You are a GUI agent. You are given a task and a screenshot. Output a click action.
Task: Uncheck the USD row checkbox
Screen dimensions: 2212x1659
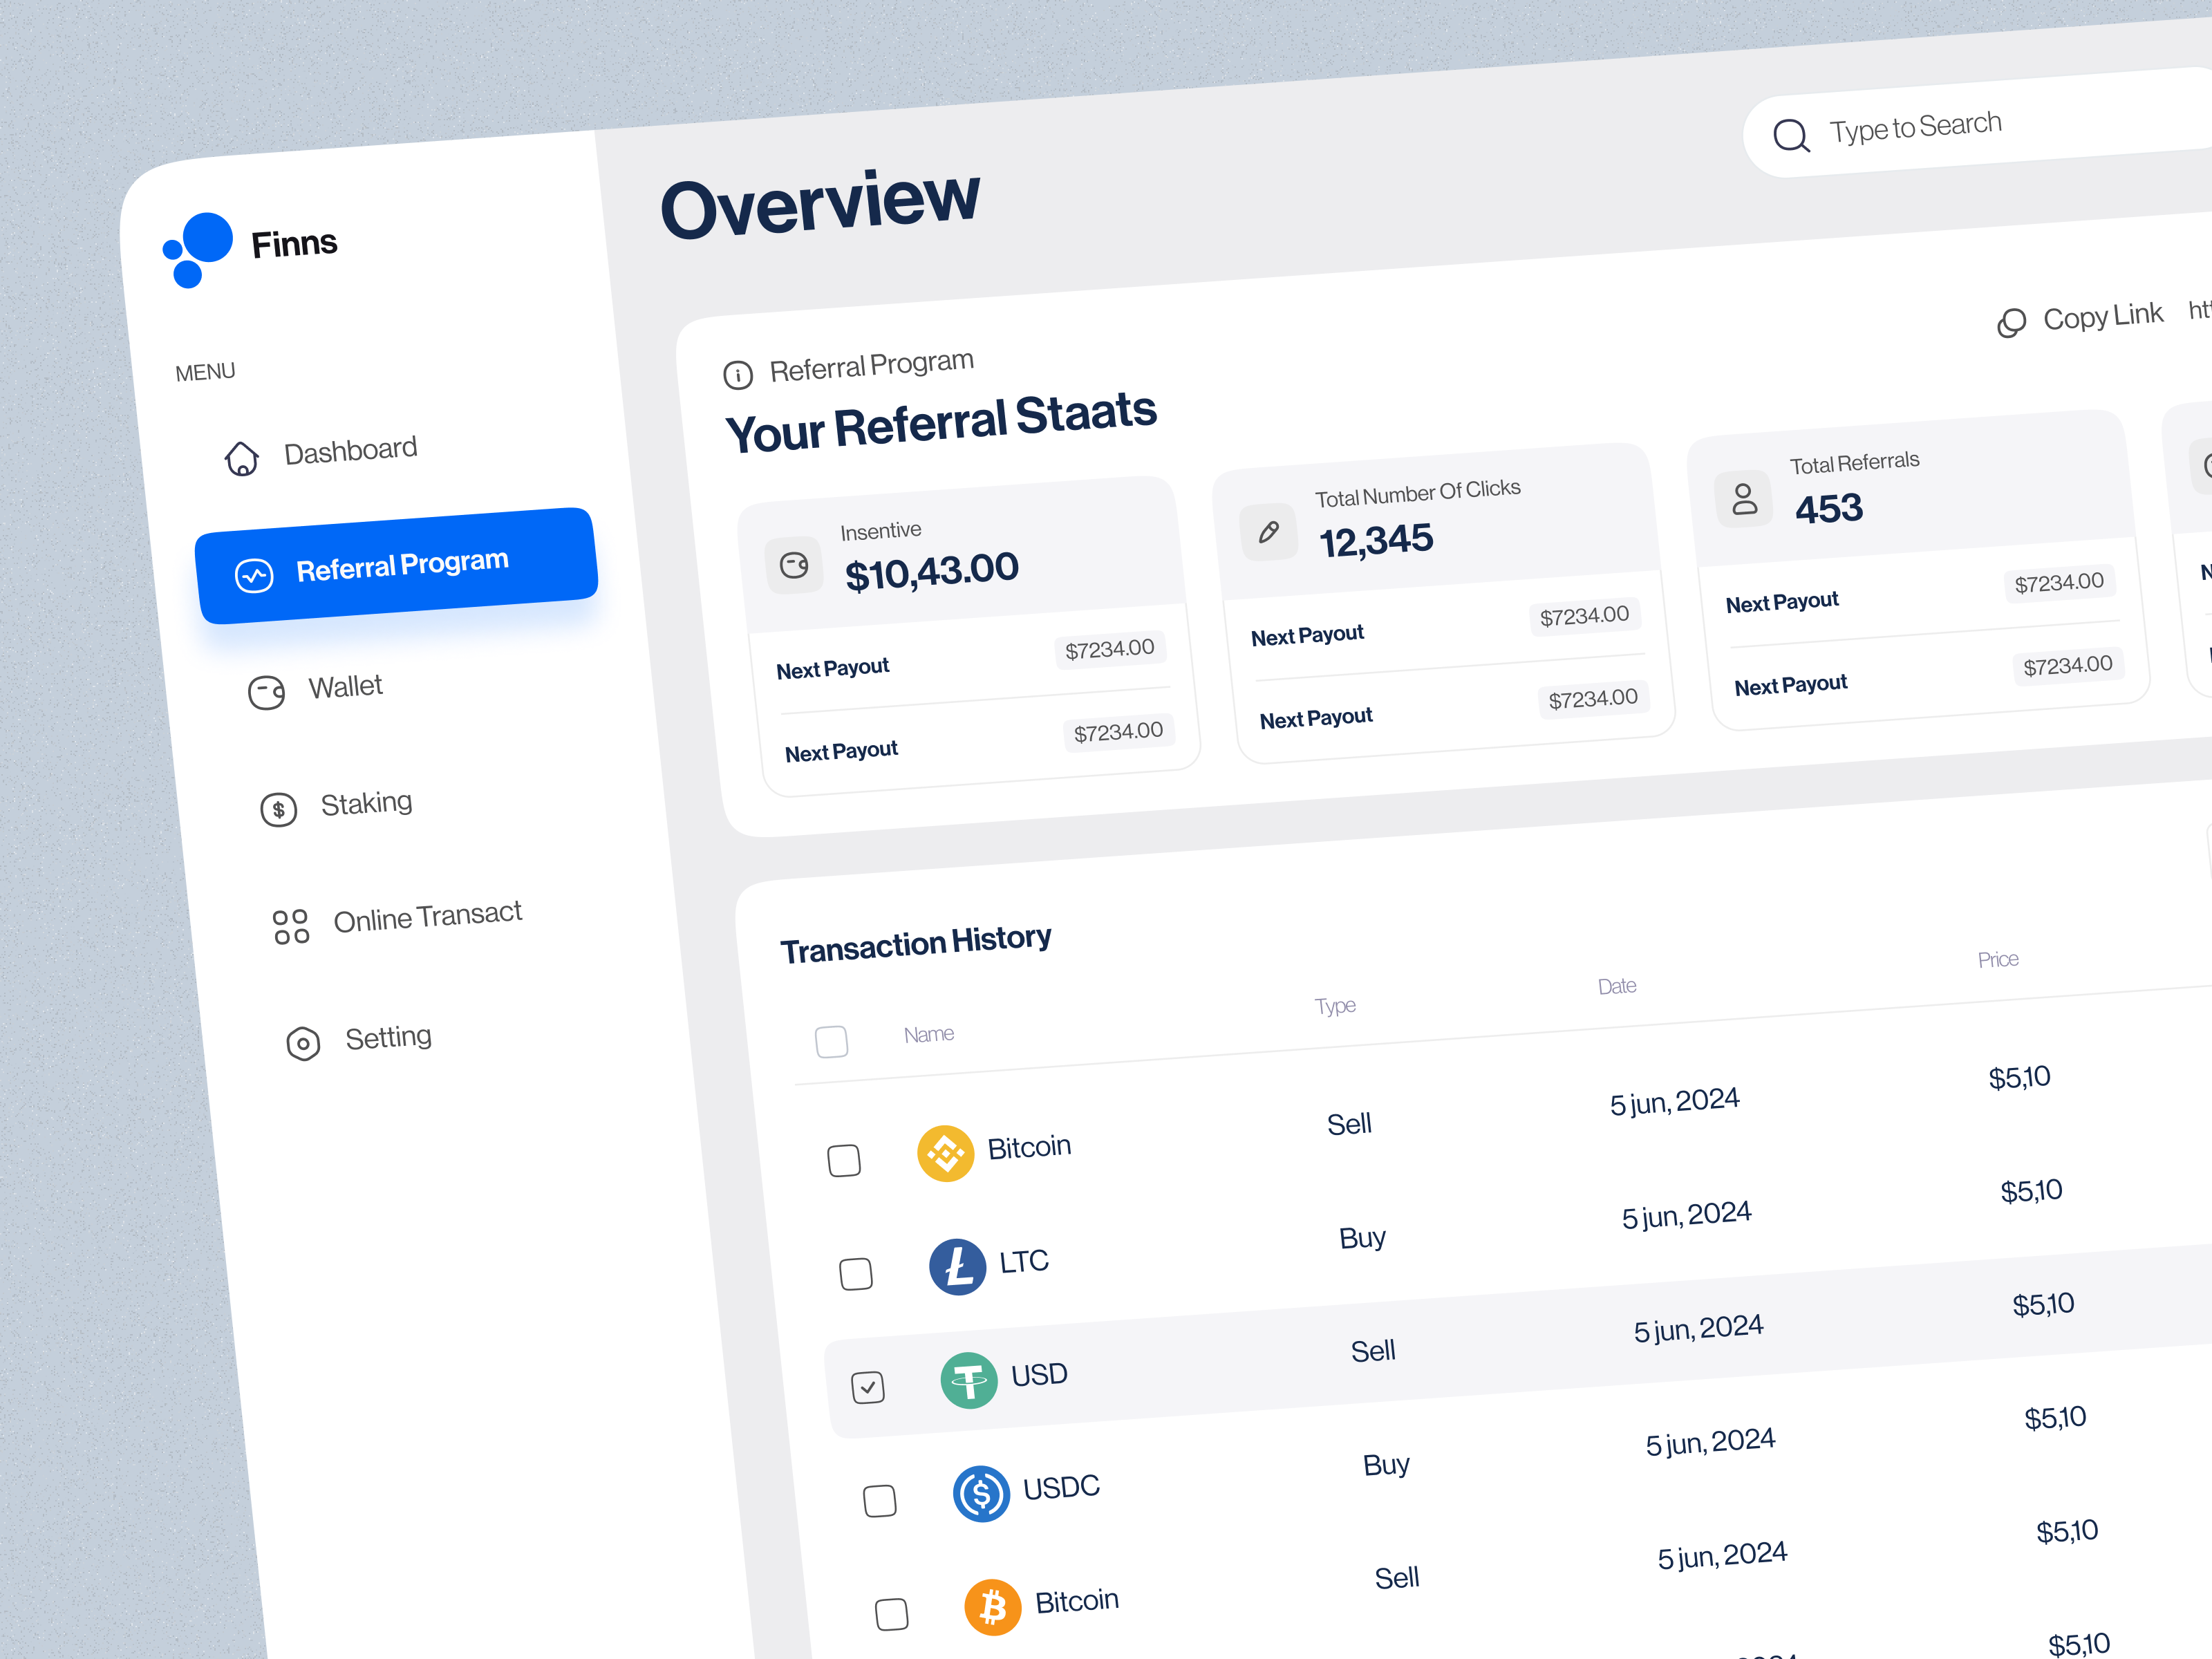tap(867, 1387)
